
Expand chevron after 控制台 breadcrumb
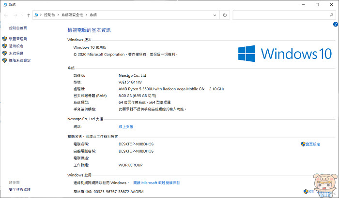coord(58,15)
